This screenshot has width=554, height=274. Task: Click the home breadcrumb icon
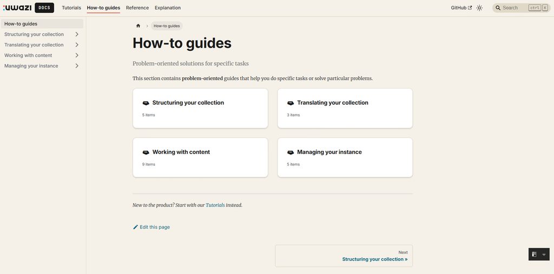click(x=138, y=26)
